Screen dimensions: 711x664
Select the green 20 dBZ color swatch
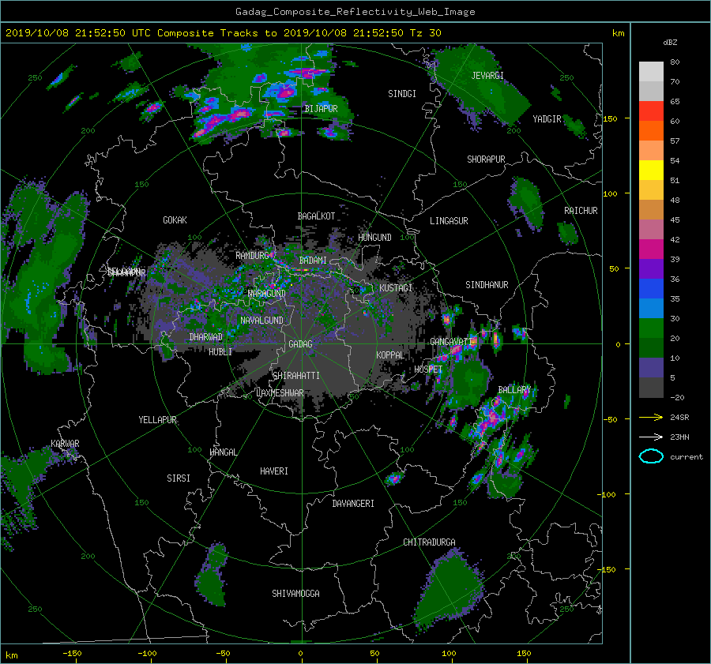(x=651, y=328)
